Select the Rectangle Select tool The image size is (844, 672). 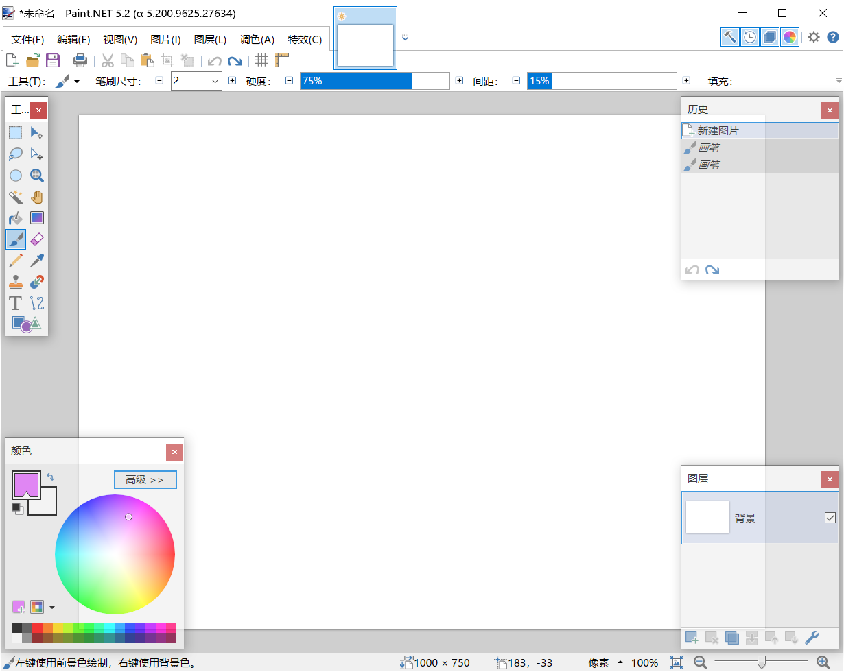16,132
